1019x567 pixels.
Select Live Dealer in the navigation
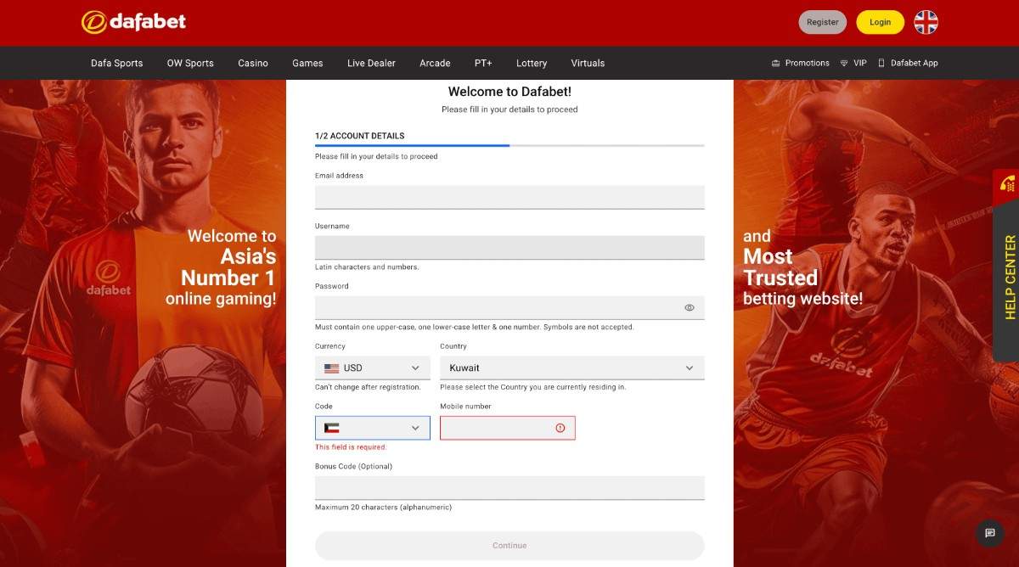point(371,63)
